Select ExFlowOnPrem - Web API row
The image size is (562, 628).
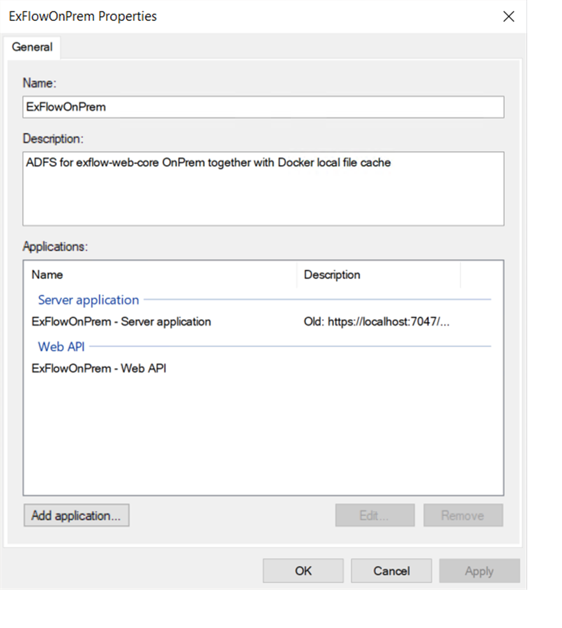coord(263,369)
